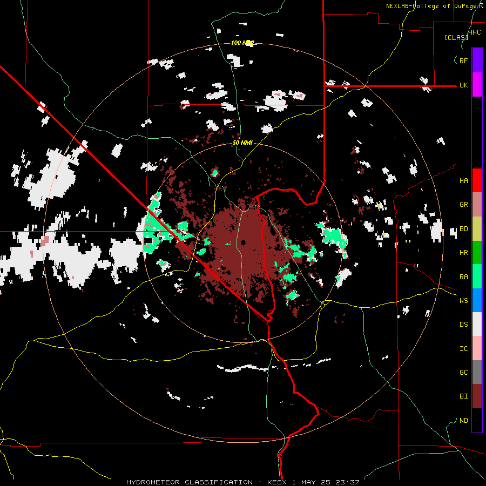
Task: Select the red HA legend color swatch
Action: [x=477, y=180]
